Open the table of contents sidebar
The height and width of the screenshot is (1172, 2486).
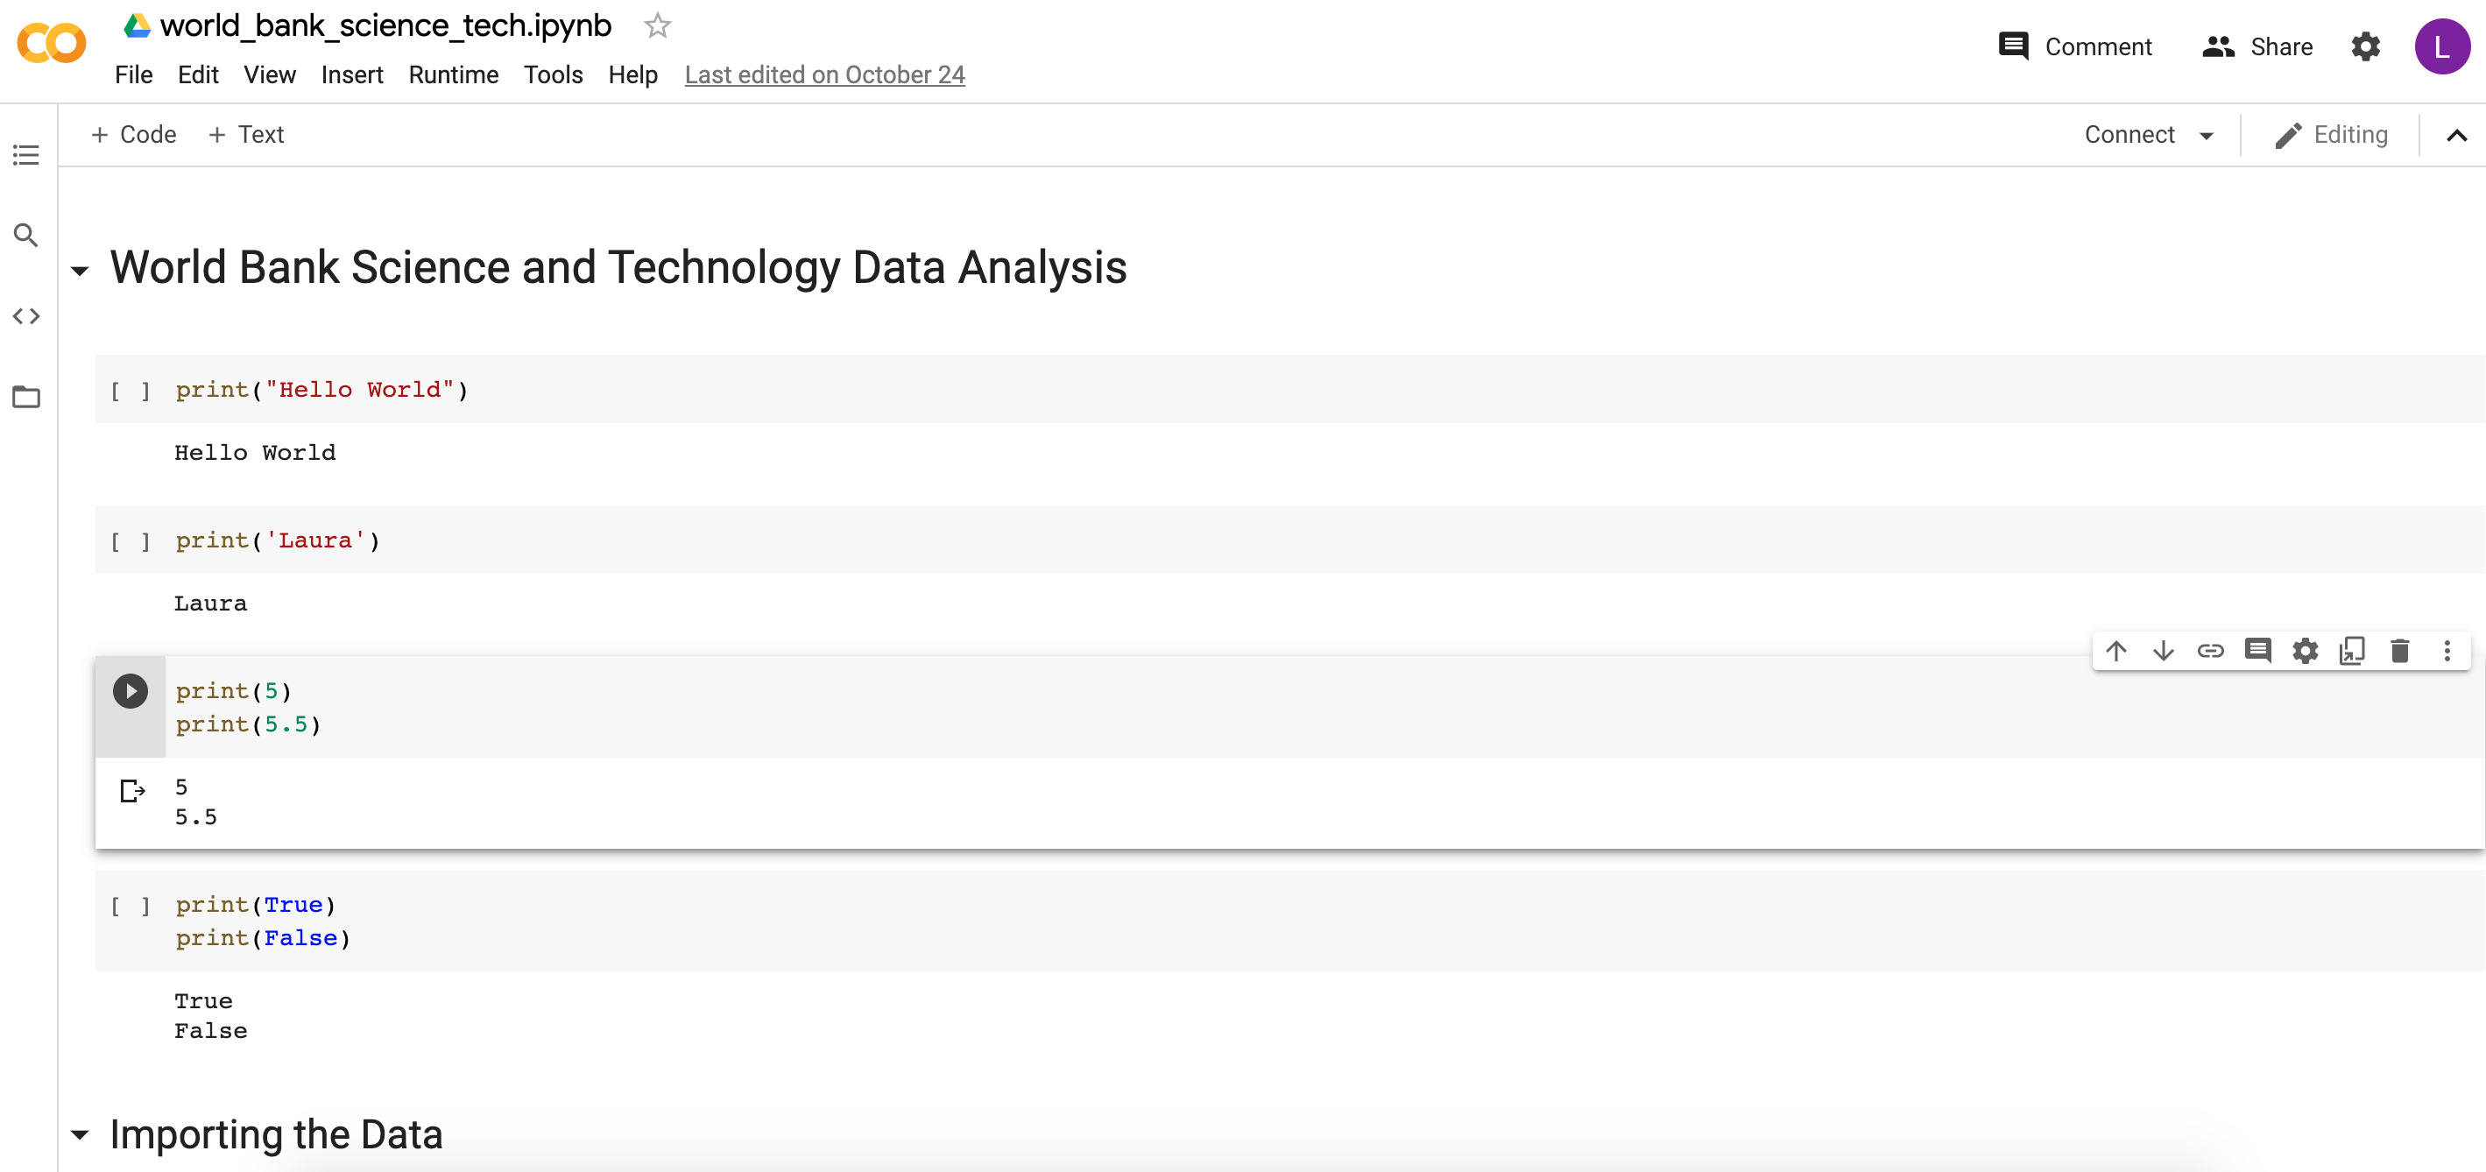26,154
